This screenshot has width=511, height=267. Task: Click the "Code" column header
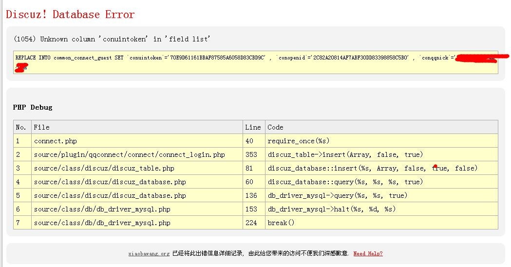coord(275,127)
